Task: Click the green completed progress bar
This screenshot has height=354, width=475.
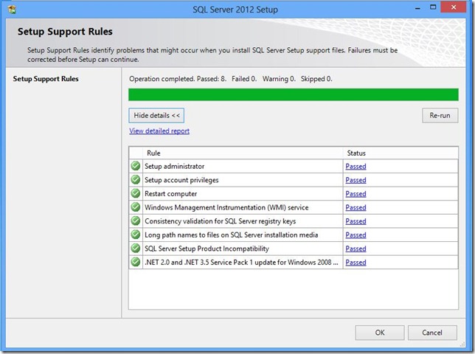Action: [294, 94]
